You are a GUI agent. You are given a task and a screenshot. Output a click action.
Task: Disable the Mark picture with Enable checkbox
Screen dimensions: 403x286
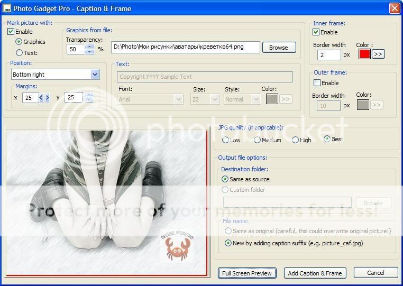(x=11, y=32)
